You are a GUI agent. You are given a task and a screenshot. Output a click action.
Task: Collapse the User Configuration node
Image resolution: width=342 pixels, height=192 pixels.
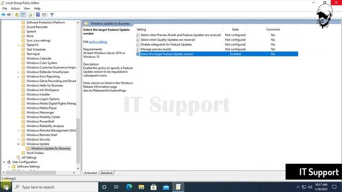click(x=4, y=162)
